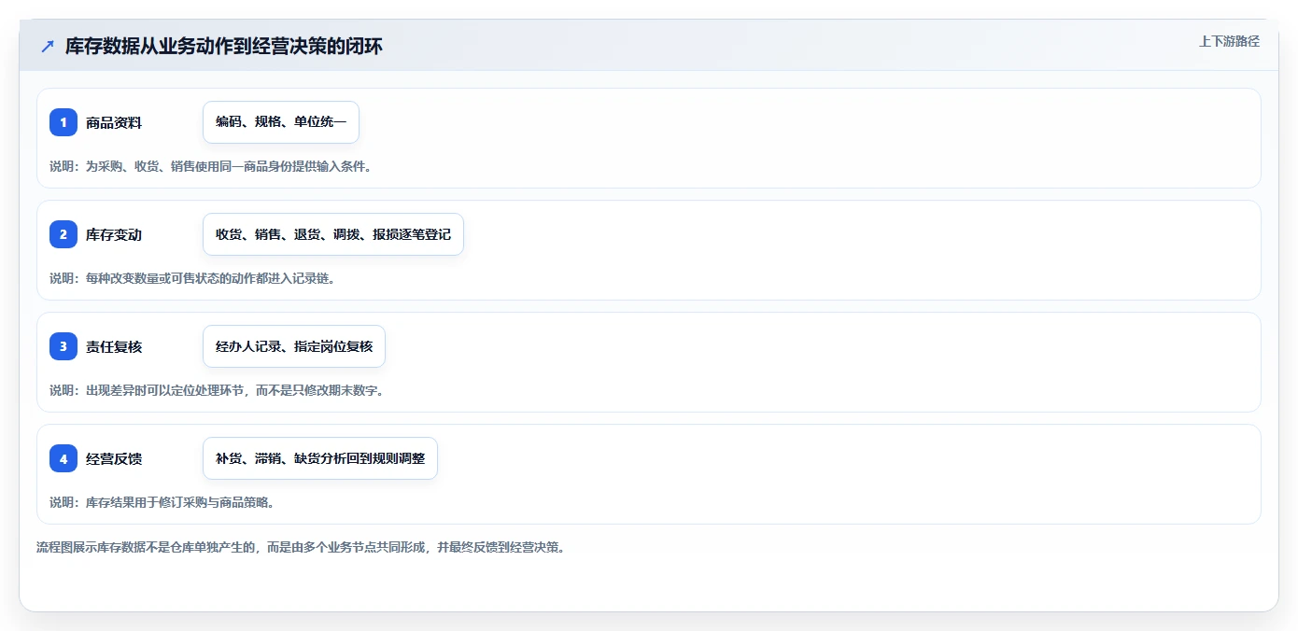Click the 补货、滞销、缺货分析回到规则调整 chip
This screenshot has width=1298, height=631.
tap(320, 458)
